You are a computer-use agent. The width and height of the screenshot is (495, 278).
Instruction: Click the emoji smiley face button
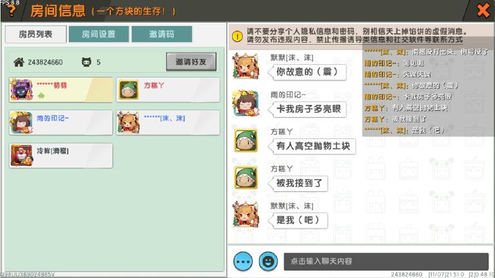pos(268,261)
